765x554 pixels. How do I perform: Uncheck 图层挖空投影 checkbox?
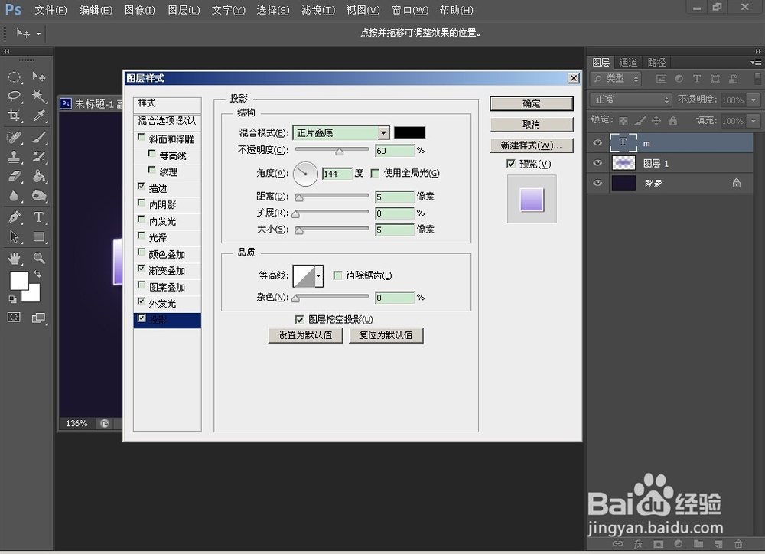click(x=300, y=319)
